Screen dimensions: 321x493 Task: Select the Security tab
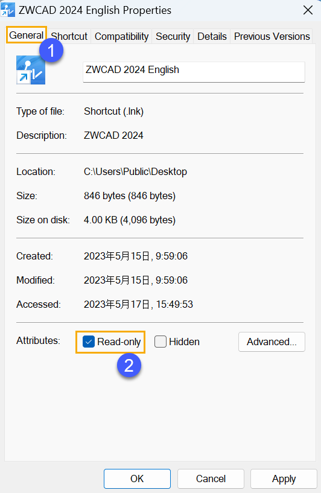tap(173, 36)
